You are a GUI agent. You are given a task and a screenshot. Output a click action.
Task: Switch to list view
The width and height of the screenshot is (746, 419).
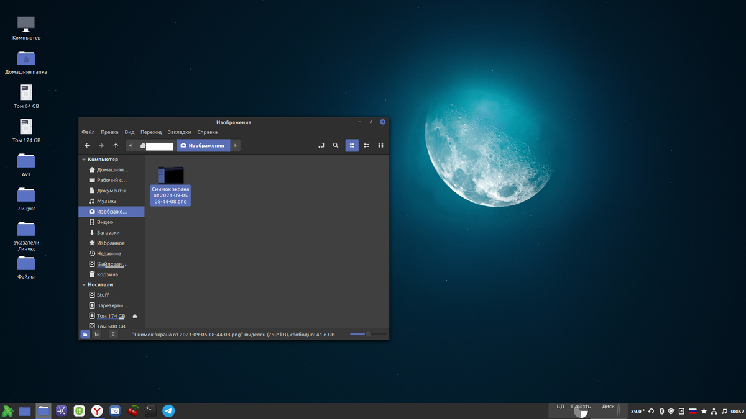click(x=366, y=145)
